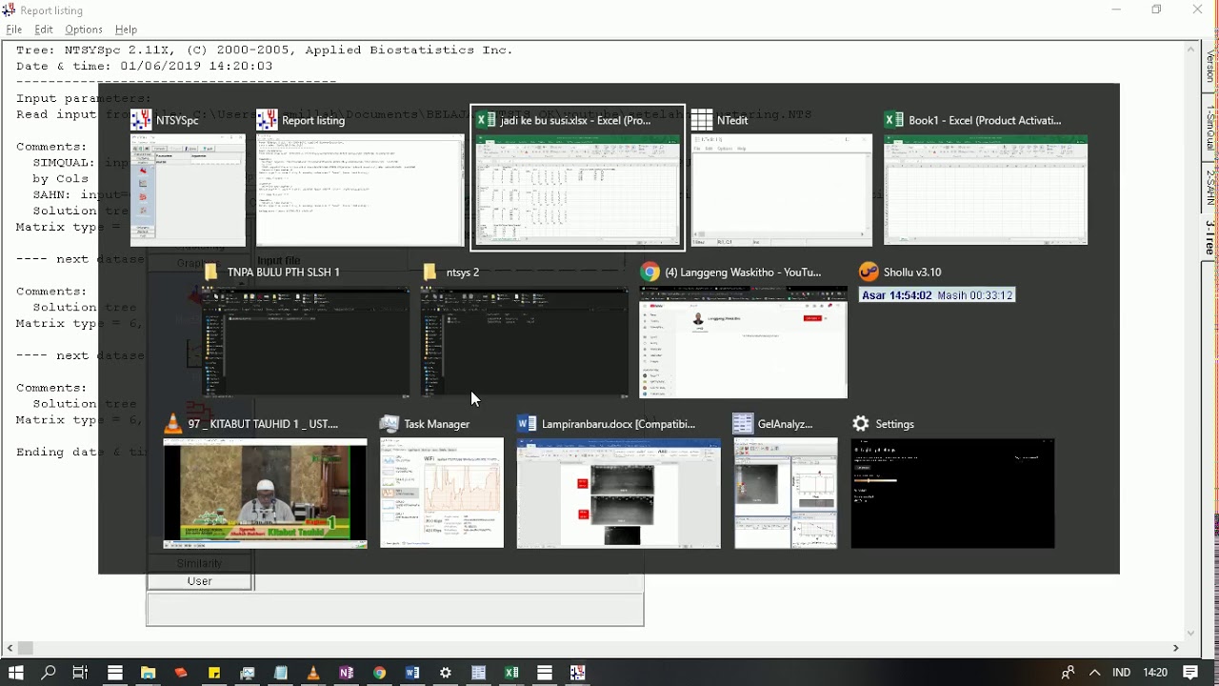Click the horizontal scrollbar left arrow
The image size is (1219, 686).
pyautogui.click(x=10, y=648)
